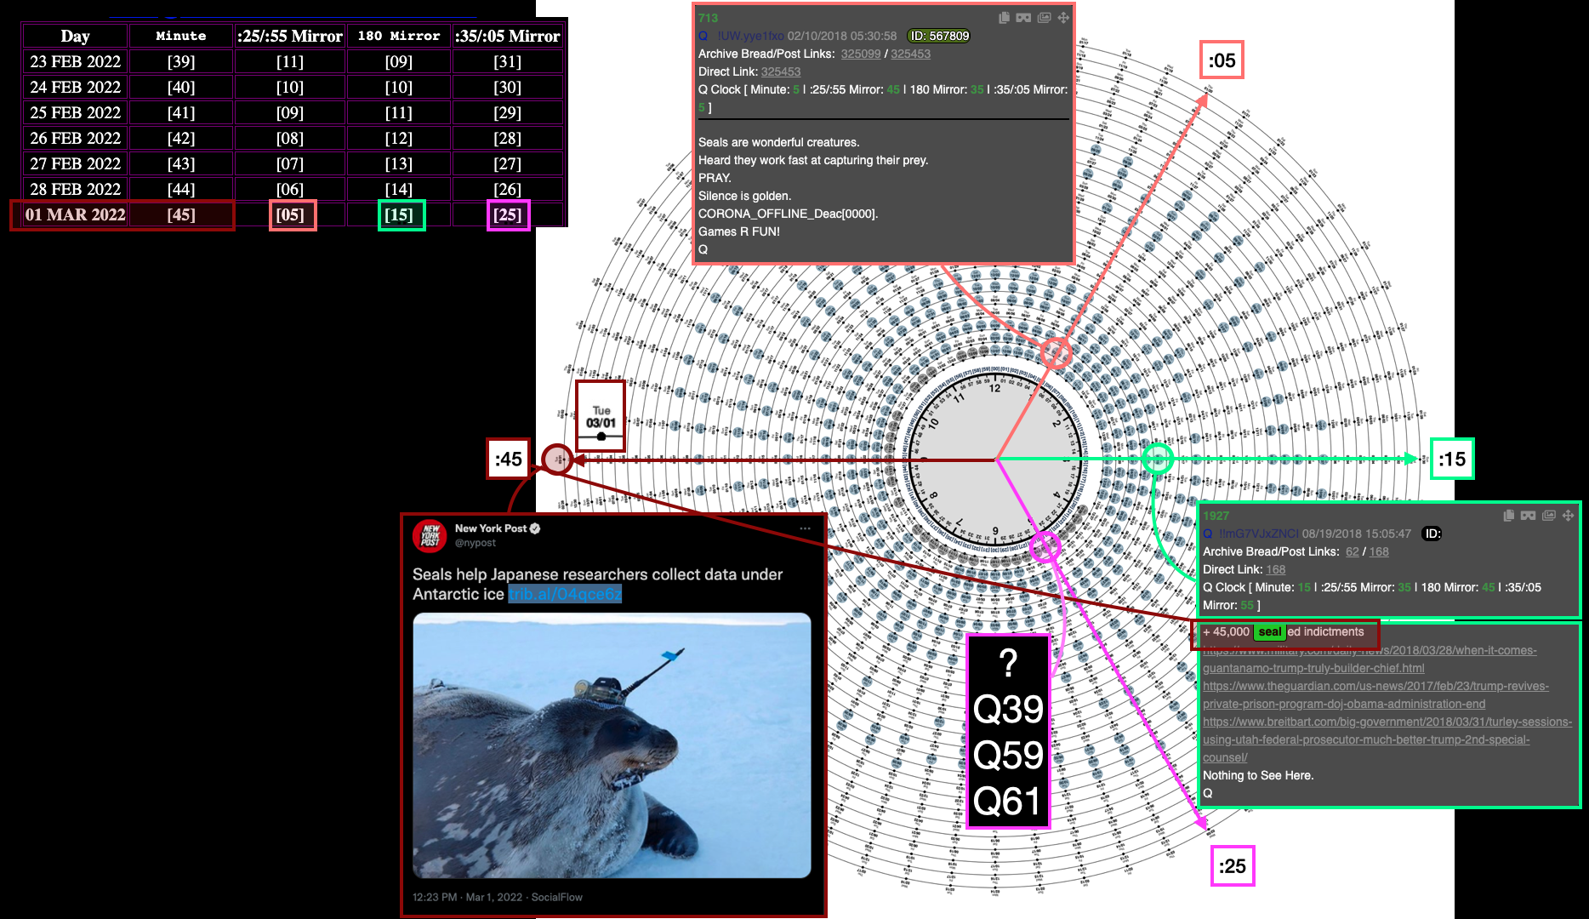Click the move arrows icon on post 713
1589x919 pixels.
[x=1063, y=17]
